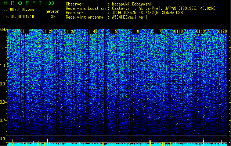Click time marker 0112
This screenshot has width=231, height=146.
click(47, 31)
